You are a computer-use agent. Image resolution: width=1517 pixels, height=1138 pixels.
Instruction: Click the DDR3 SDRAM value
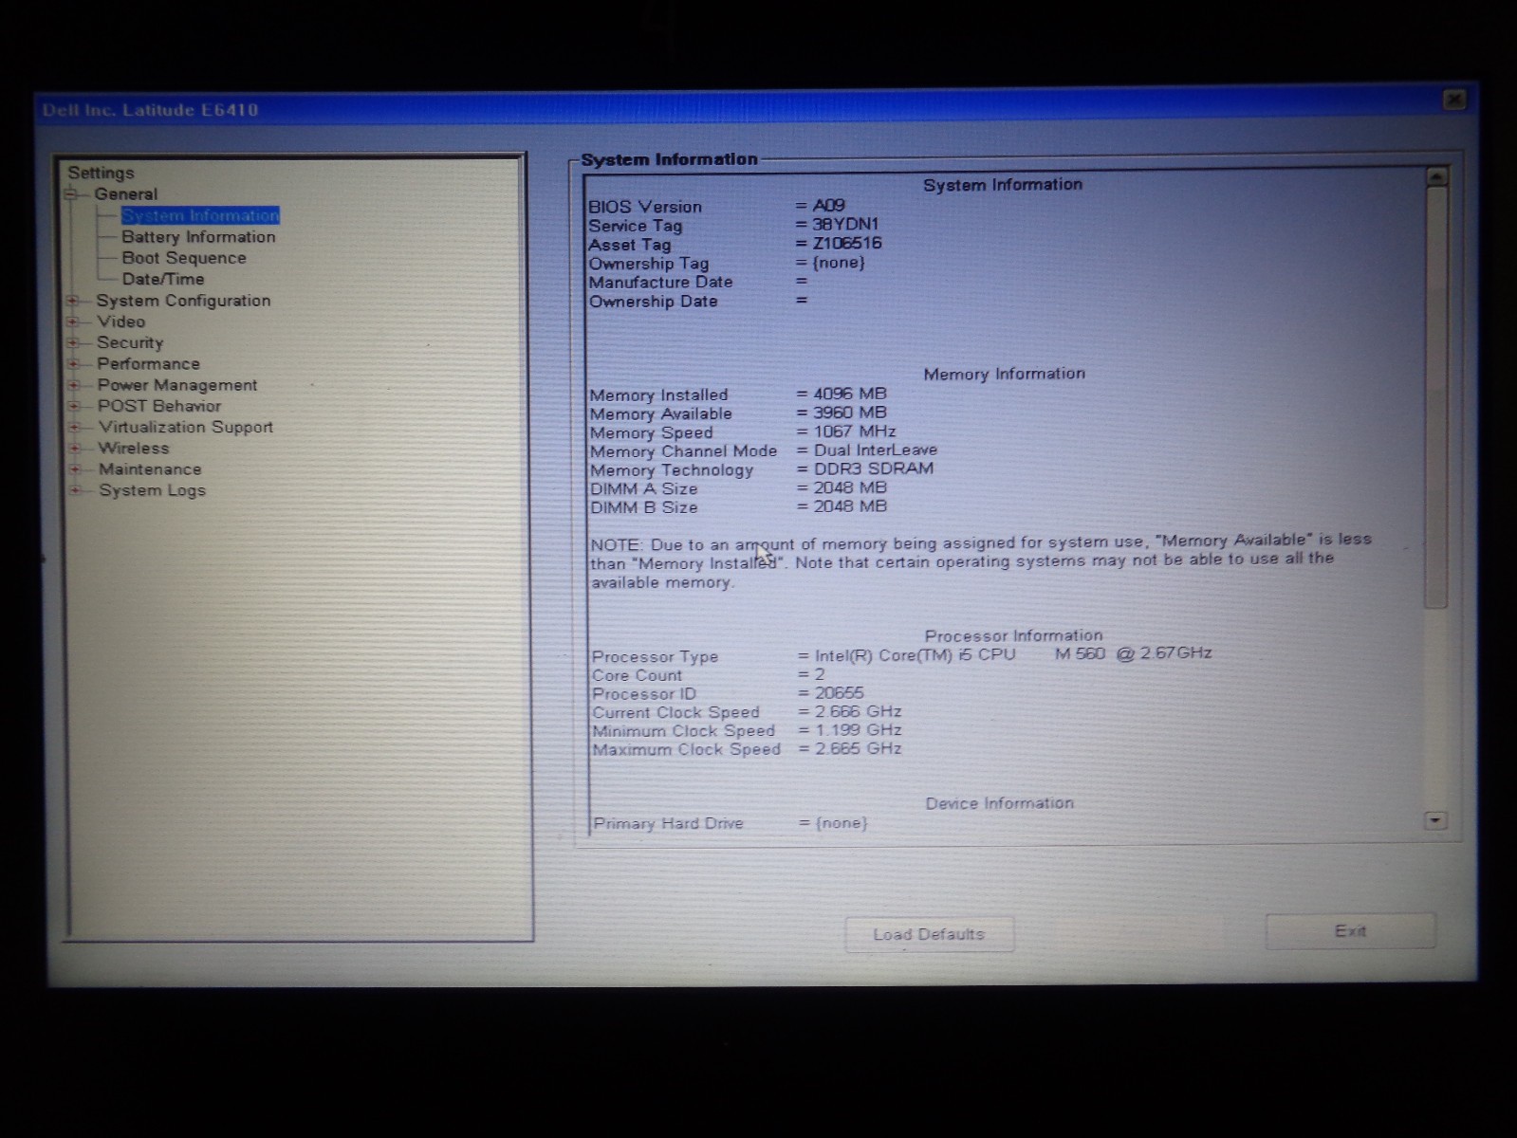point(874,468)
